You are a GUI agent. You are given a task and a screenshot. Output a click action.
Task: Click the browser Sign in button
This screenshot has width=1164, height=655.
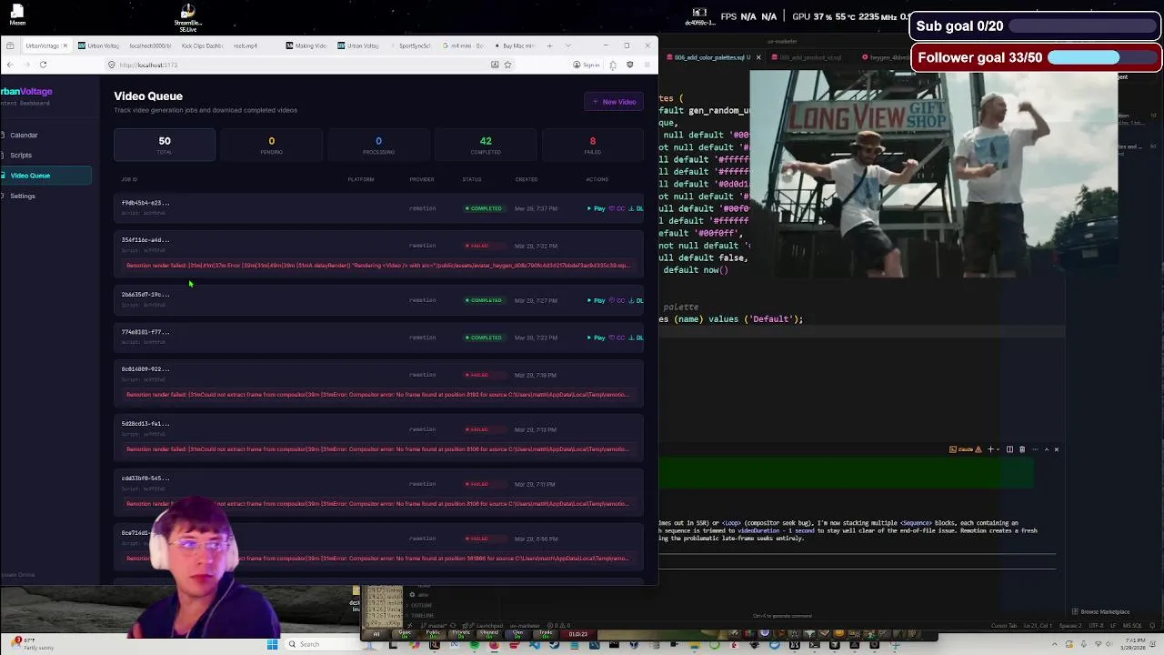click(x=587, y=65)
